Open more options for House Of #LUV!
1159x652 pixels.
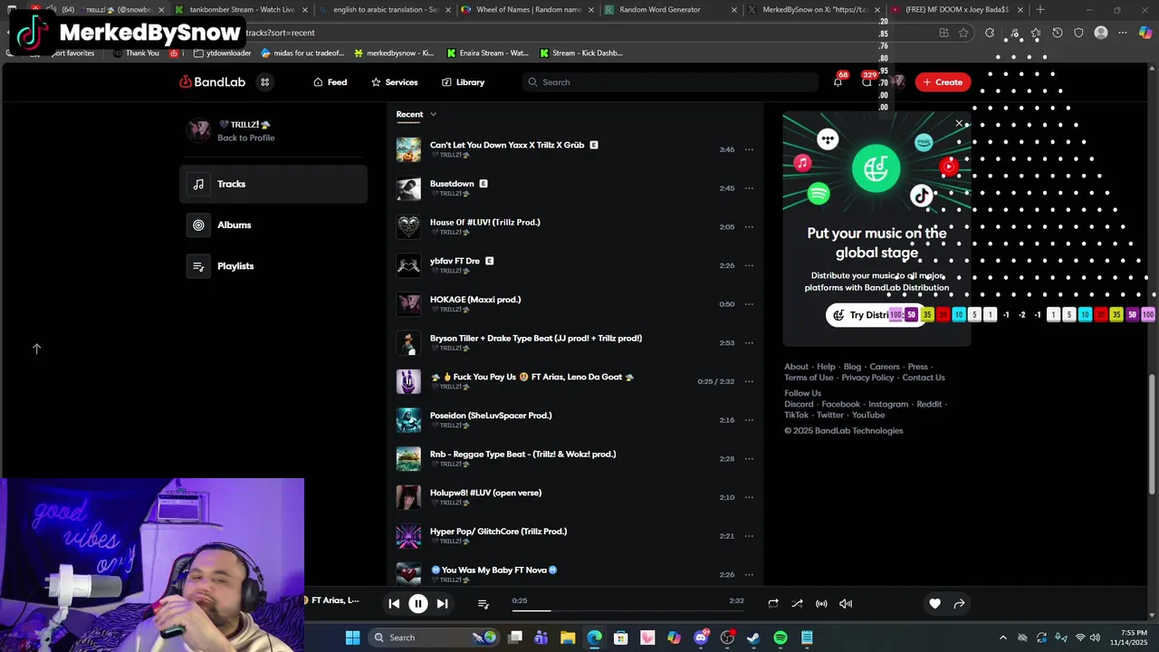(749, 227)
